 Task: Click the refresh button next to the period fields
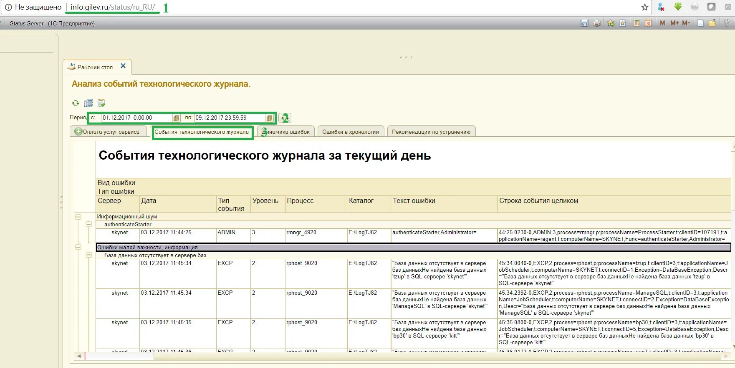[285, 118]
